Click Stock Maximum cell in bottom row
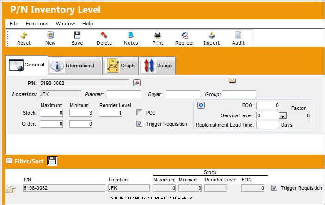Viewport: 325px width, 205px height. click(164, 188)
